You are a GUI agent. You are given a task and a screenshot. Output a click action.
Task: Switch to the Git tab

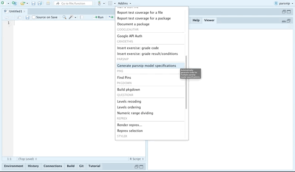81,166
